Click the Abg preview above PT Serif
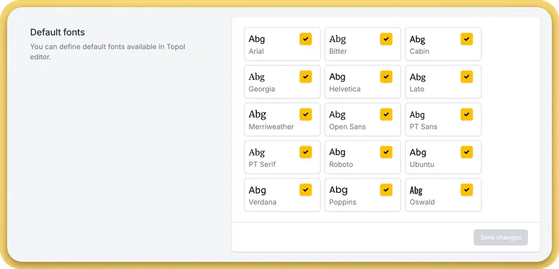Image resolution: width=559 pixels, height=269 pixels. 256,152
